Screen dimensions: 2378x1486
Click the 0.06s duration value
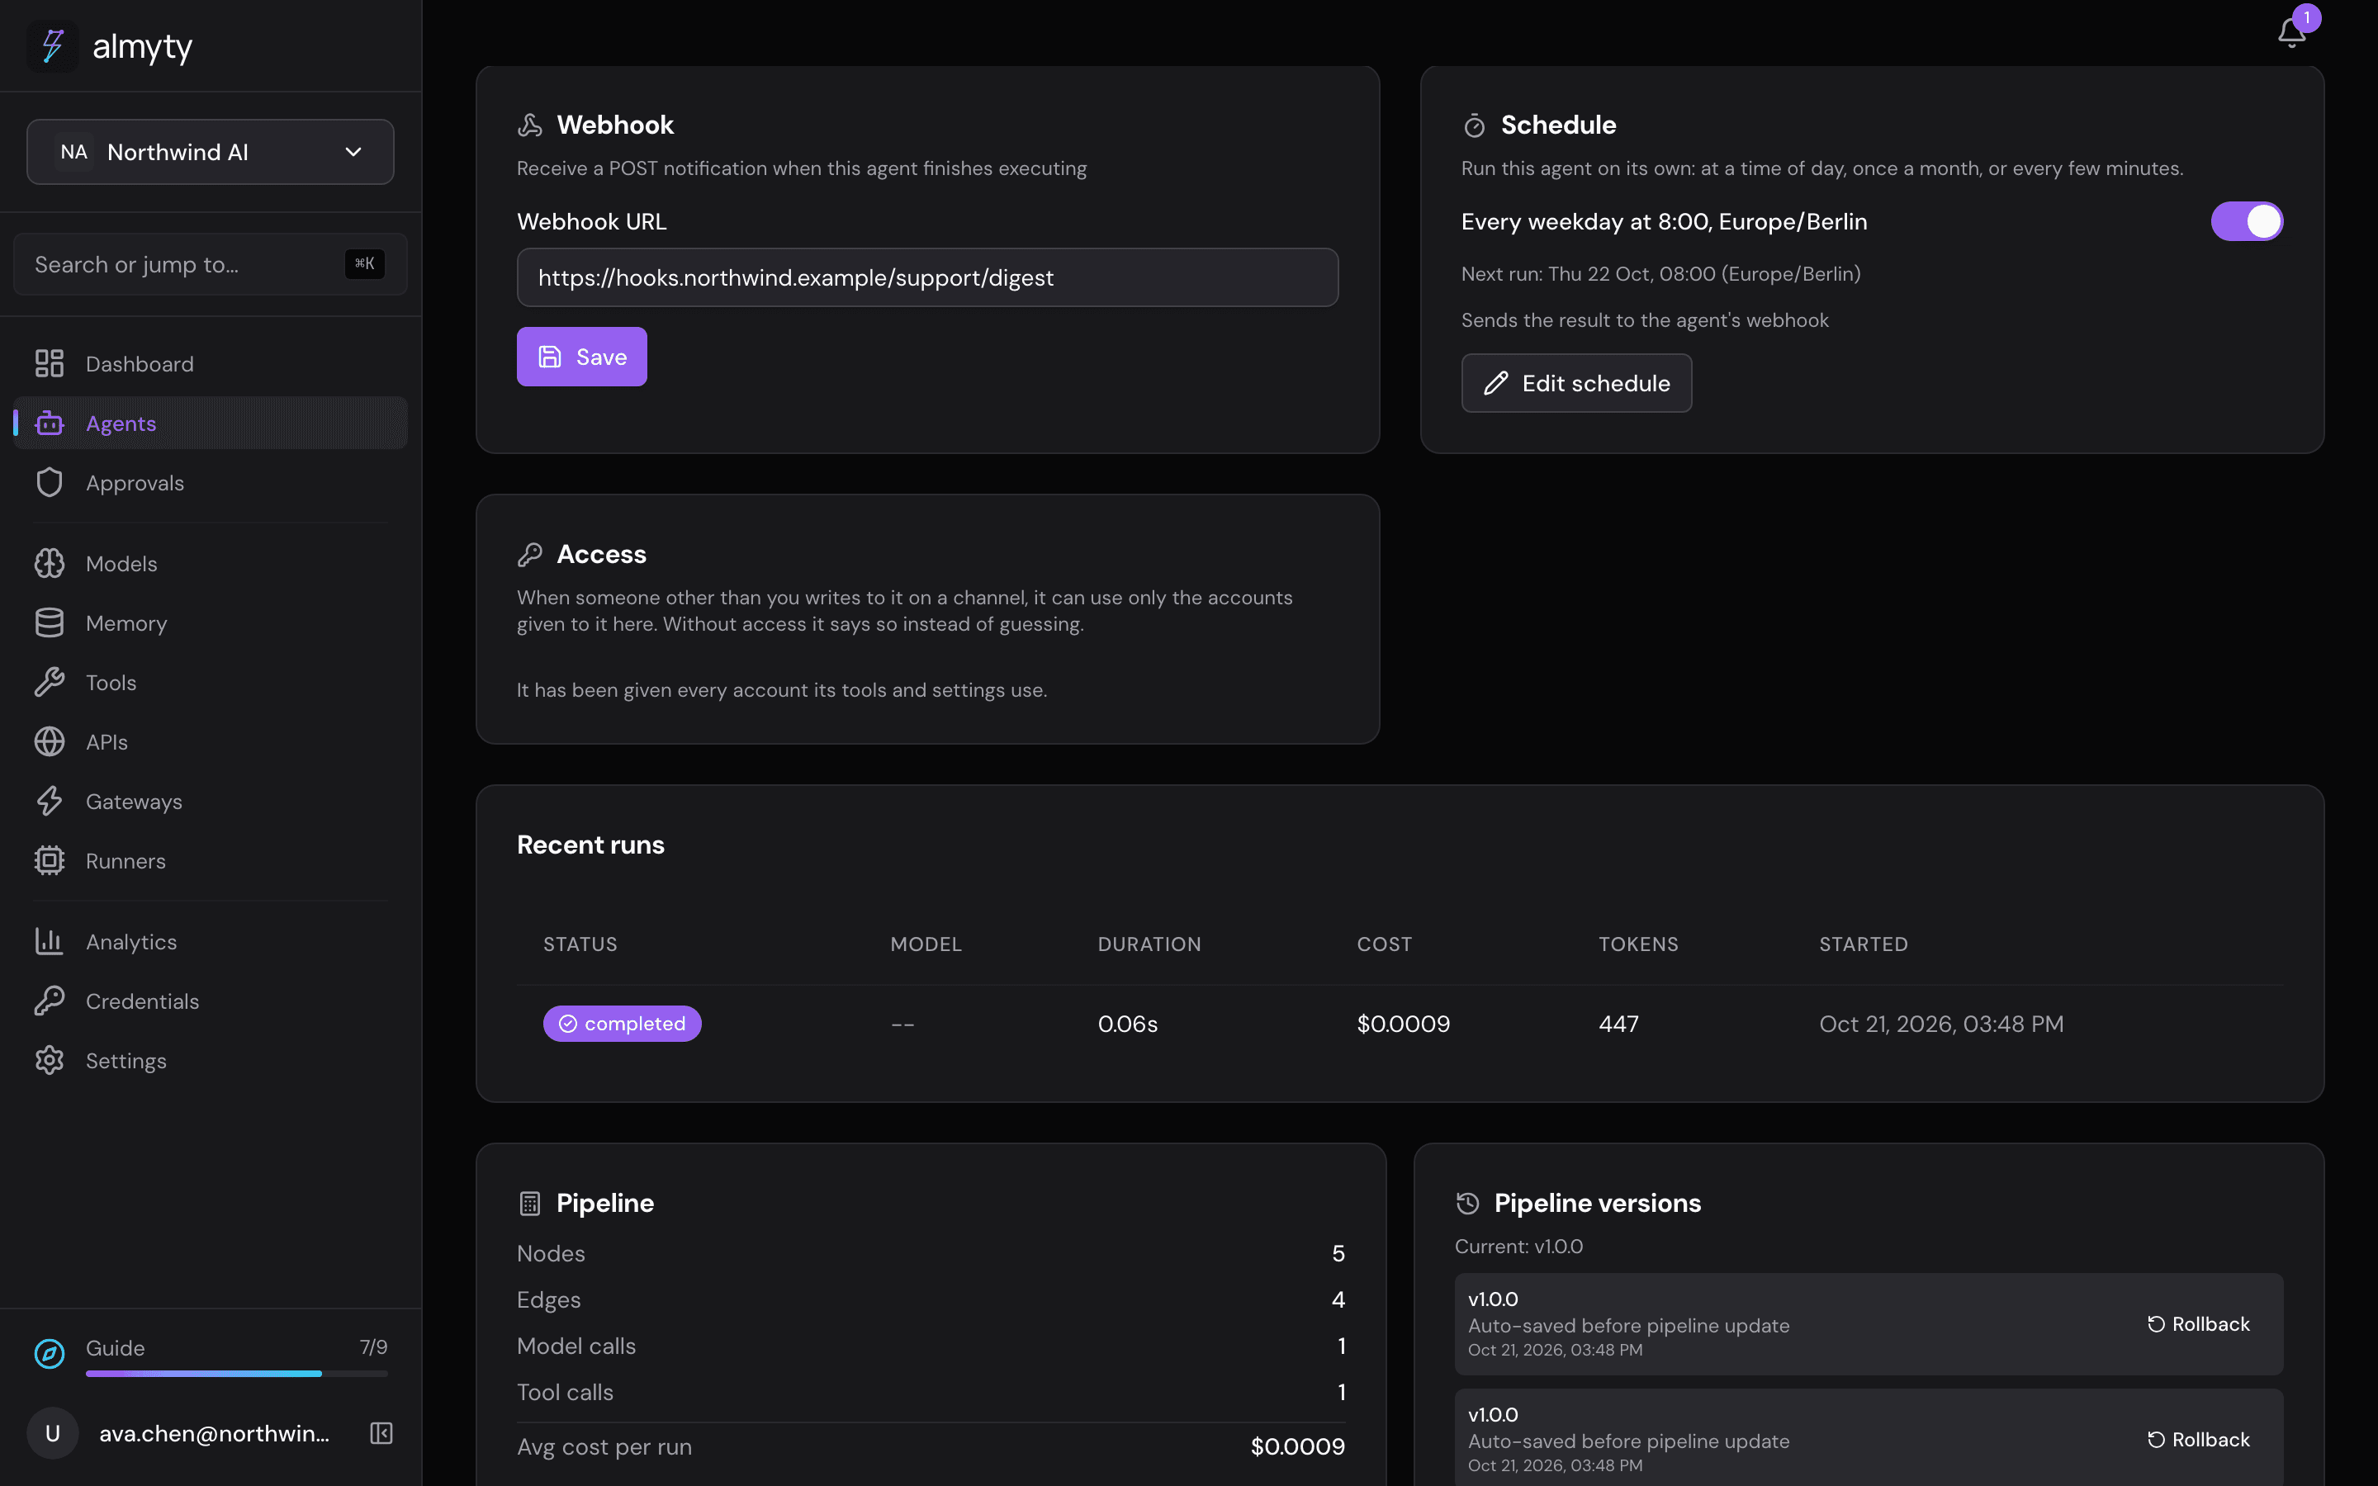coord(1127,1023)
